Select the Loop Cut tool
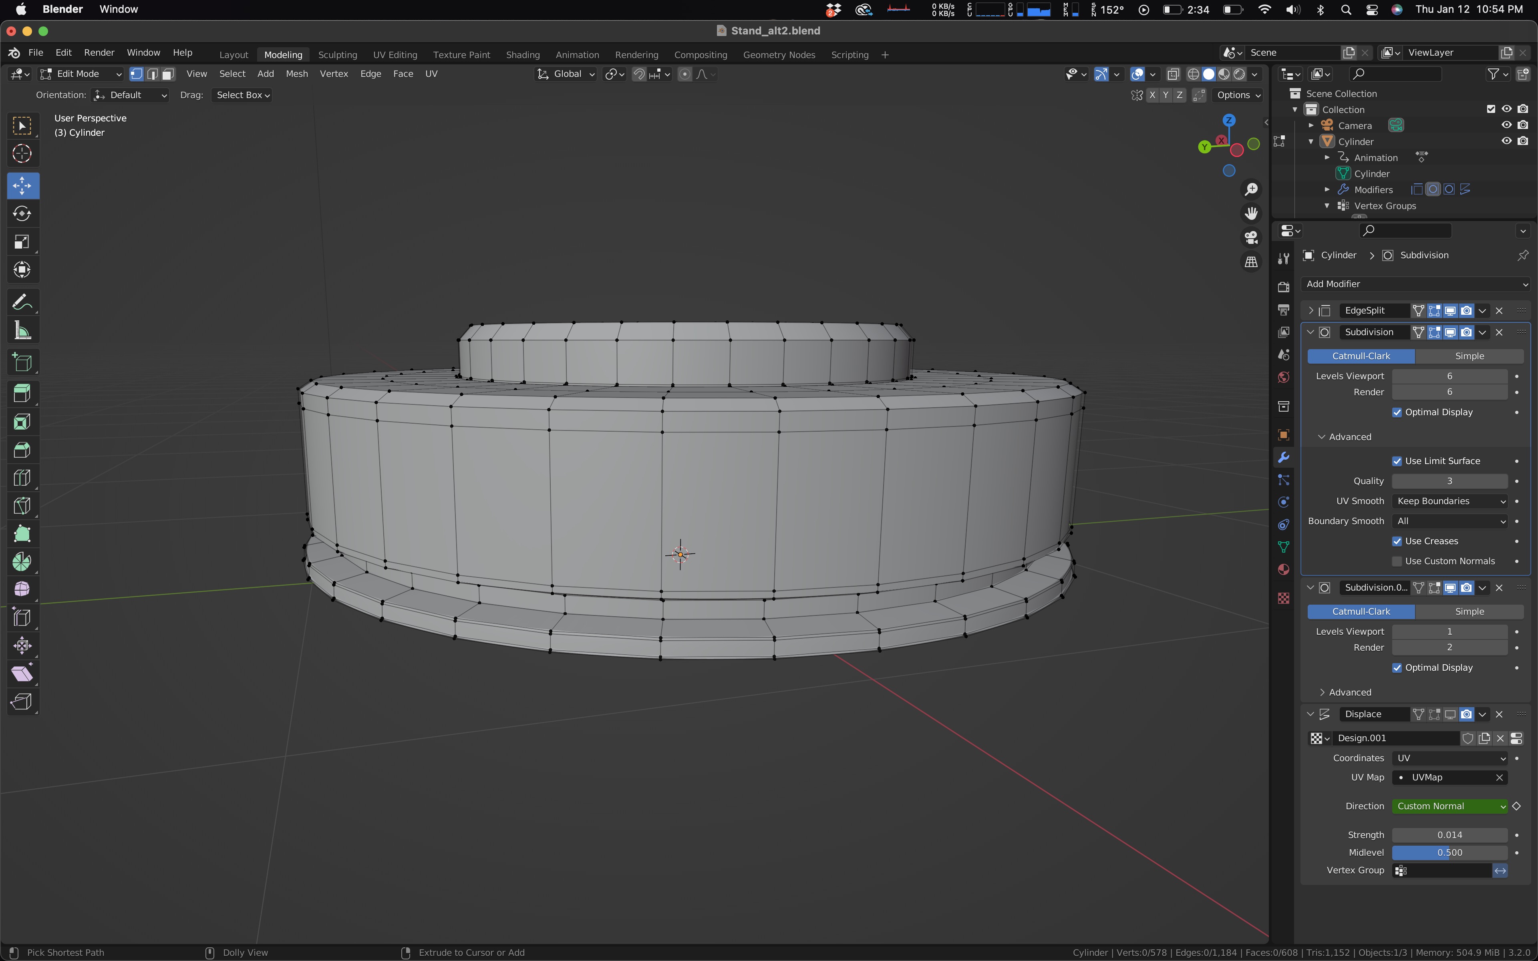 coord(22,478)
